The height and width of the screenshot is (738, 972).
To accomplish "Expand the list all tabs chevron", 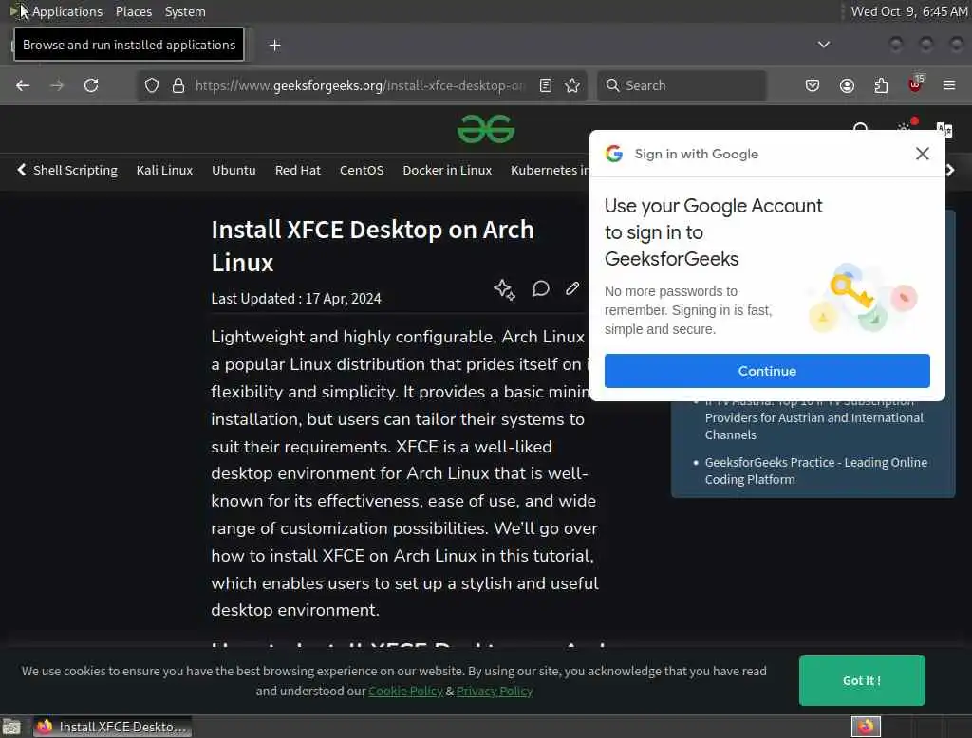I will click(x=824, y=45).
